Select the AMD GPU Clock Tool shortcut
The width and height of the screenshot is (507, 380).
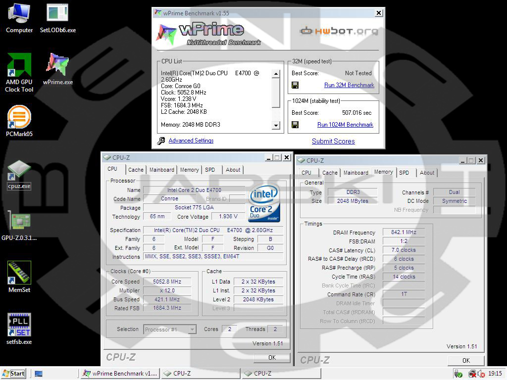[x=19, y=73]
